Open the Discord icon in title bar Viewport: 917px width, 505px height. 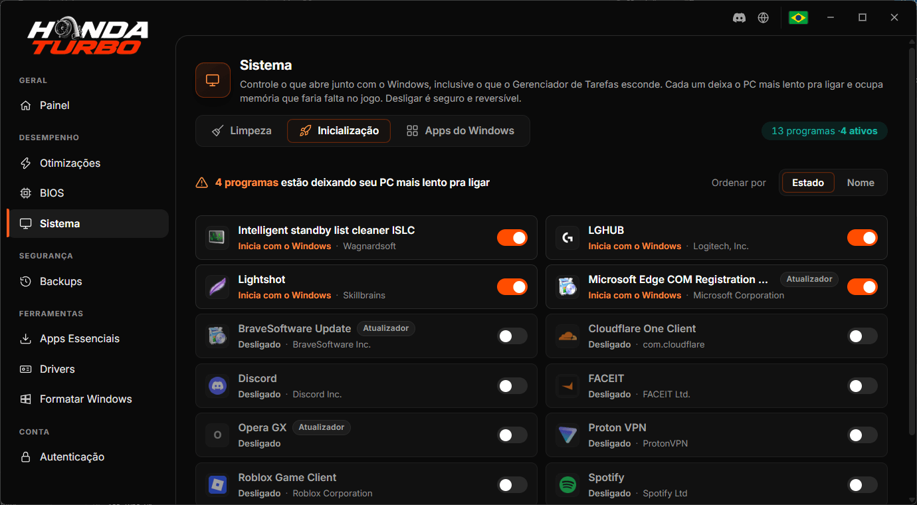(x=739, y=18)
